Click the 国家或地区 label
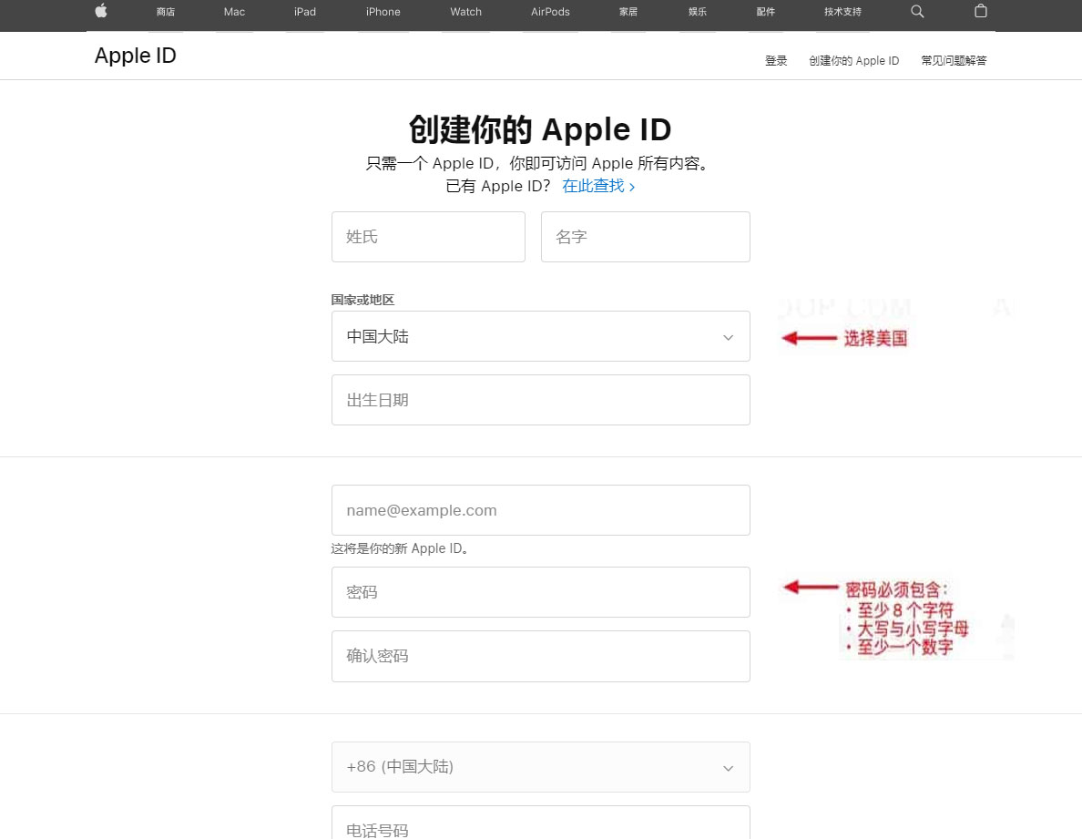The height and width of the screenshot is (839, 1082). [x=362, y=300]
